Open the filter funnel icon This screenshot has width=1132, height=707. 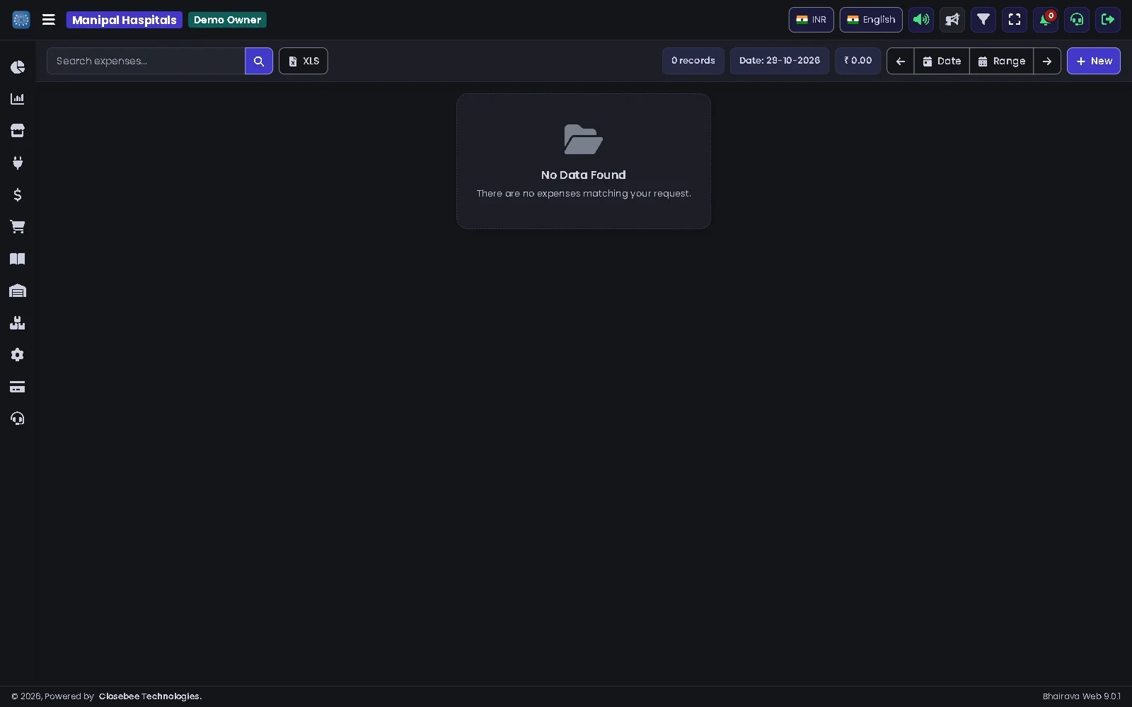point(983,20)
